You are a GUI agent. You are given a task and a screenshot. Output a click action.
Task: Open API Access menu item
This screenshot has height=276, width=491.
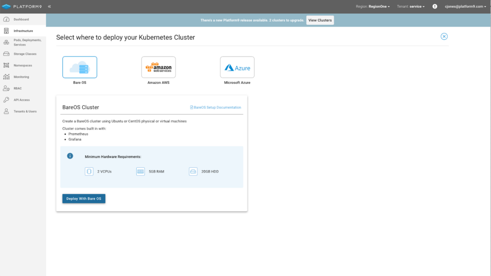(x=23, y=100)
